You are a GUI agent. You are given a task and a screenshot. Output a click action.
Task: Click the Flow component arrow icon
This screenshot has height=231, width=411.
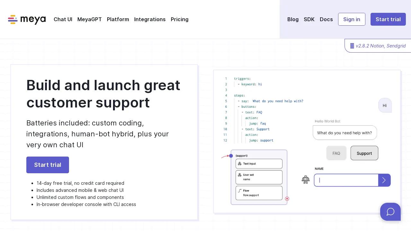(x=240, y=191)
